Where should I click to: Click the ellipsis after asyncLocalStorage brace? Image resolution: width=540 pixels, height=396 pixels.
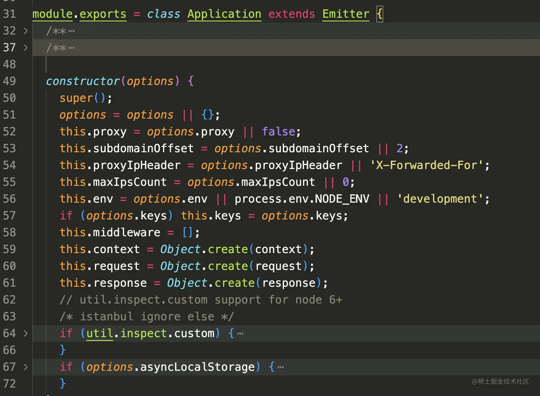point(281,367)
